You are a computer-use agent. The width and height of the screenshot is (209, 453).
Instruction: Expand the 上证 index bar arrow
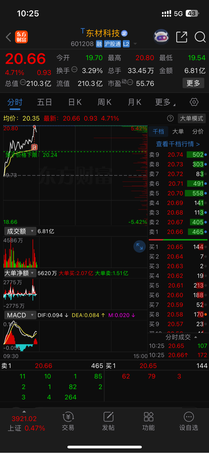[x=24, y=412]
